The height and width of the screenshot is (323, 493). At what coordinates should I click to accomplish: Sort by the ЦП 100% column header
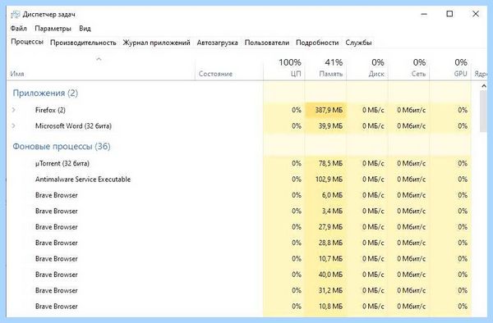[284, 68]
